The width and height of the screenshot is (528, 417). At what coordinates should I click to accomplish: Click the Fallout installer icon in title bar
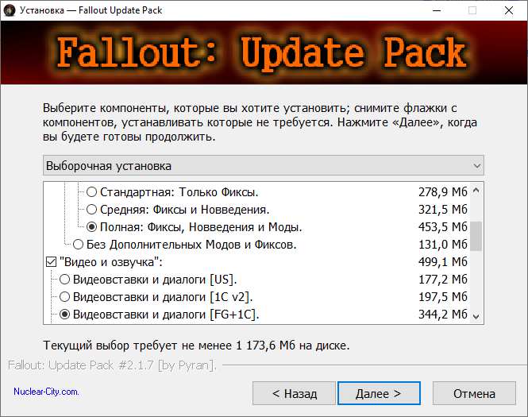[9, 10]
